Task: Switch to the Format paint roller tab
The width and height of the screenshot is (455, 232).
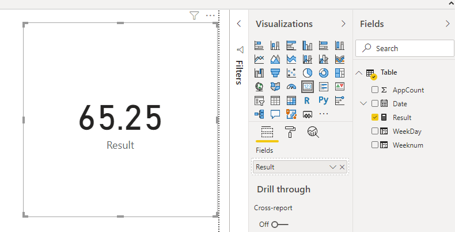Action: click(x=290, y=132)
